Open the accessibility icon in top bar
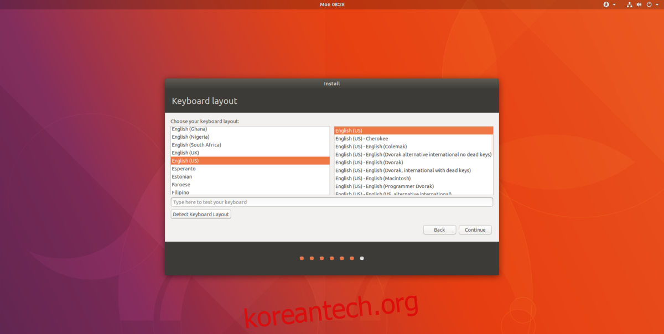The image size is (664, 334). click(x=606, y=4)
